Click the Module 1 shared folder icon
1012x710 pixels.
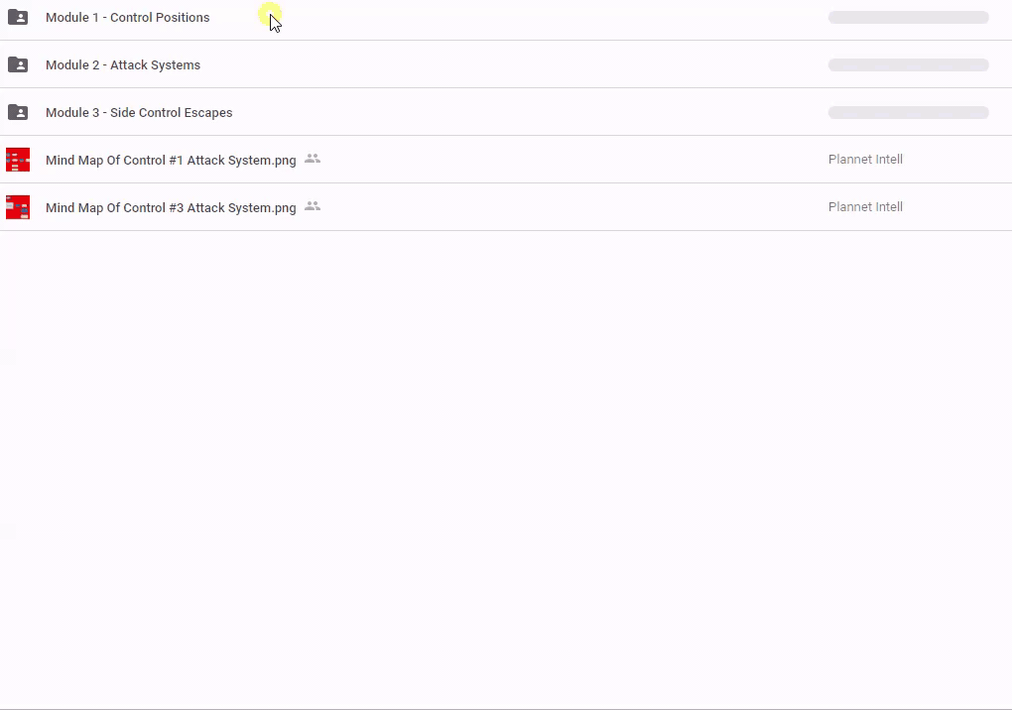[18, 17]
